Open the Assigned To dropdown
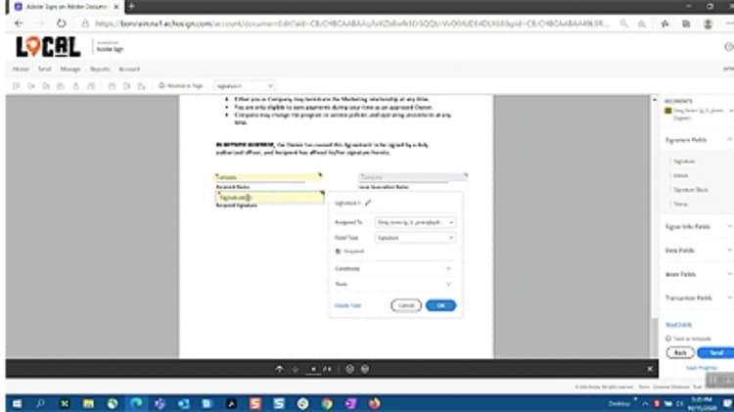The width and height of the screenshot is (734, 412). pos(415,222)
